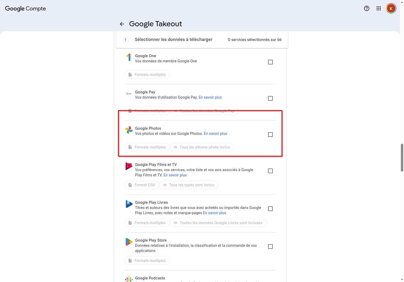Click the page vertical scrollbar thumb
Image resolution: width=404 pixels, height=282 pixels.
point(402,158)
